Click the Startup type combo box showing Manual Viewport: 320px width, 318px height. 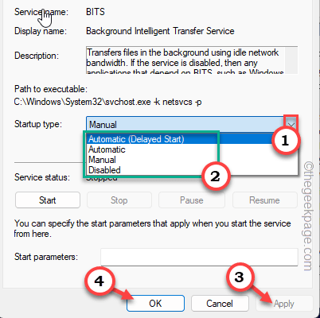point(192,124)
